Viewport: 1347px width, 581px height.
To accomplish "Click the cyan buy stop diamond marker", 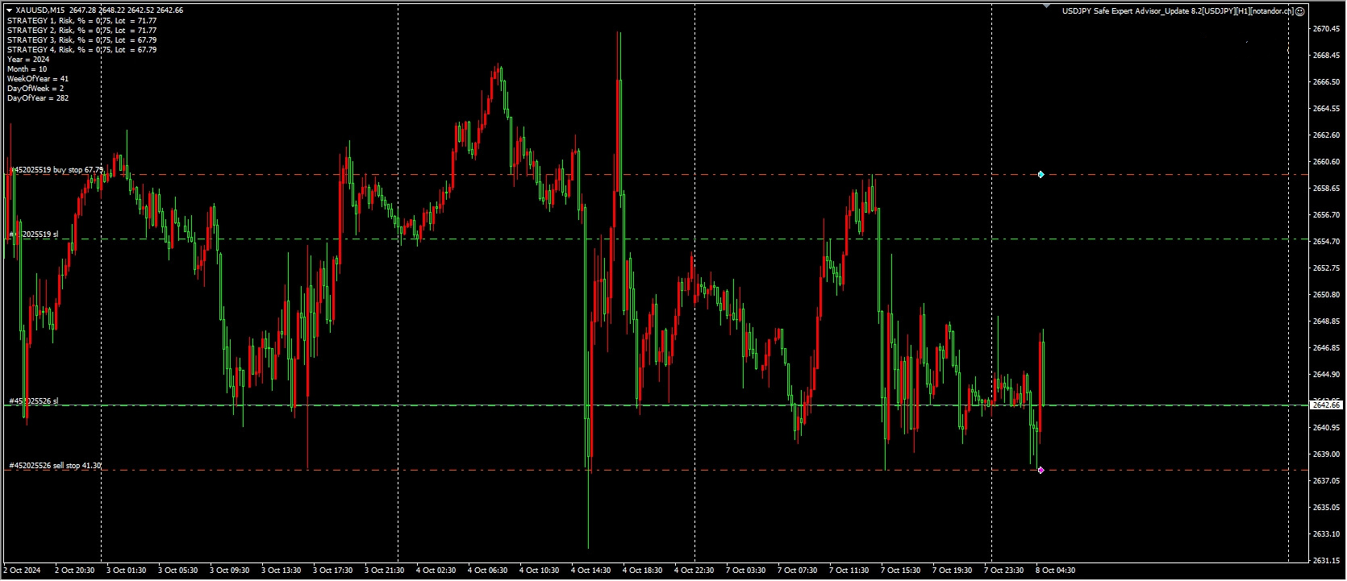I will coord(1040,174).
